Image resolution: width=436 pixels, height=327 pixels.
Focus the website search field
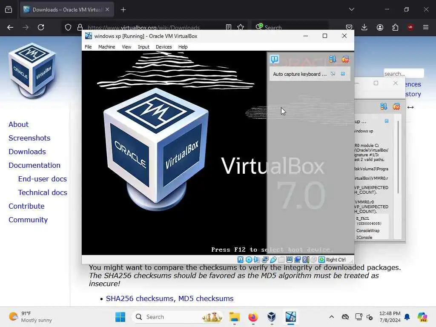click(x=404, y=74)
